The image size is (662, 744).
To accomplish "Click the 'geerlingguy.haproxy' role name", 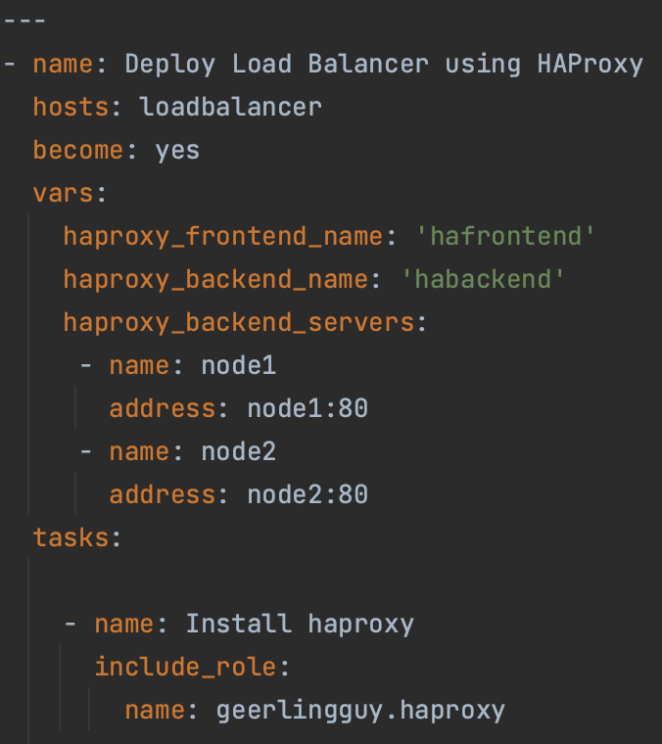I will [360, 710].
